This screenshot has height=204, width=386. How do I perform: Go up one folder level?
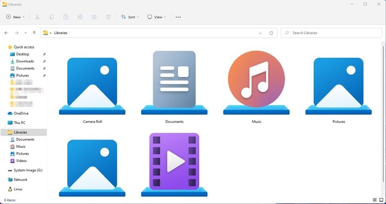click(34, 33)
